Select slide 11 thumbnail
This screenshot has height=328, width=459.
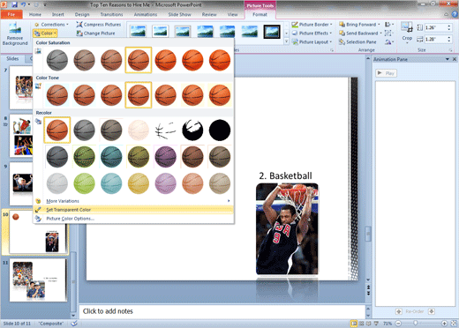(38, 280)
